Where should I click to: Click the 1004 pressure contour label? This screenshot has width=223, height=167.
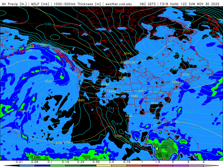pyautogui.click(x=205, y=23)
